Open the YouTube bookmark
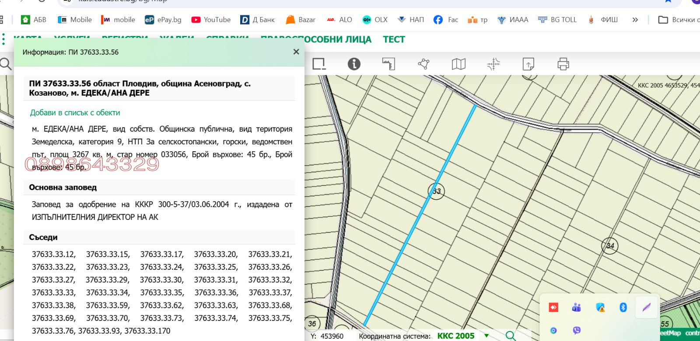 tap(211, 20)
